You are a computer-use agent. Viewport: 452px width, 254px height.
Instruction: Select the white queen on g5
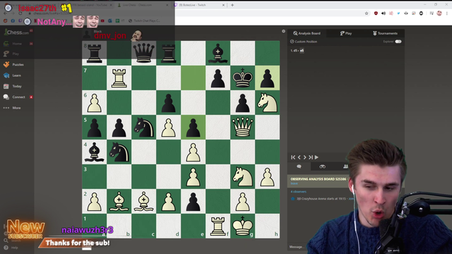click(x=242, y=127)
